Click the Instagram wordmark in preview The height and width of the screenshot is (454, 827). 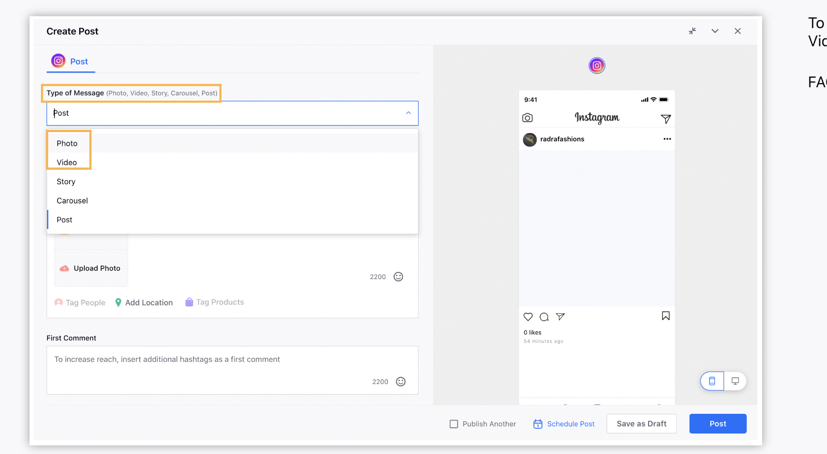click(x=597, y=117)
